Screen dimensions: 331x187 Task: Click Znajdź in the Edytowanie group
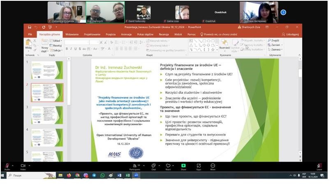[x=274, y=41]
